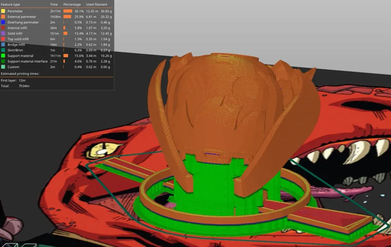Click the Used filament column header
Image resolution: width=391 pixels, height=247 pixels.
pyautogui.click(x=97, y=5)
